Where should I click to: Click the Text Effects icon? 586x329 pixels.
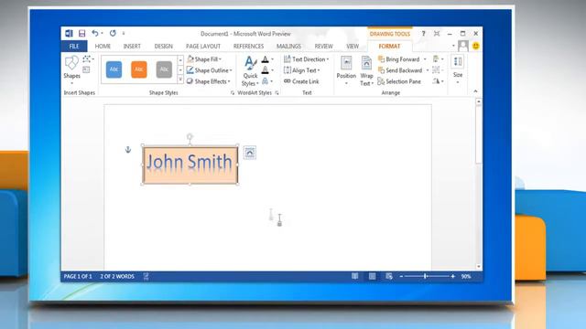(266, 81)
